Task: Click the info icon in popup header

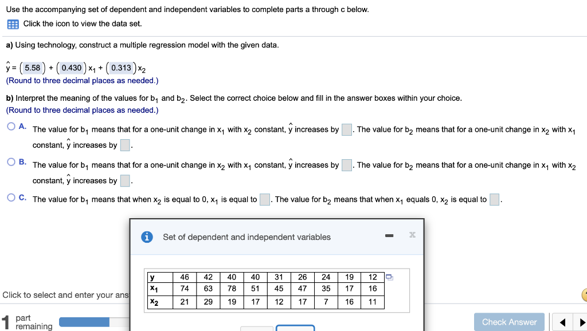Action: 147,237
